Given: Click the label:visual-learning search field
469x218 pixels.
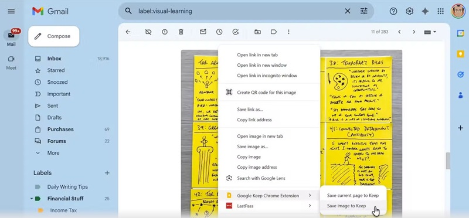Looking at the screenshot, I should (x=239, y=11).
